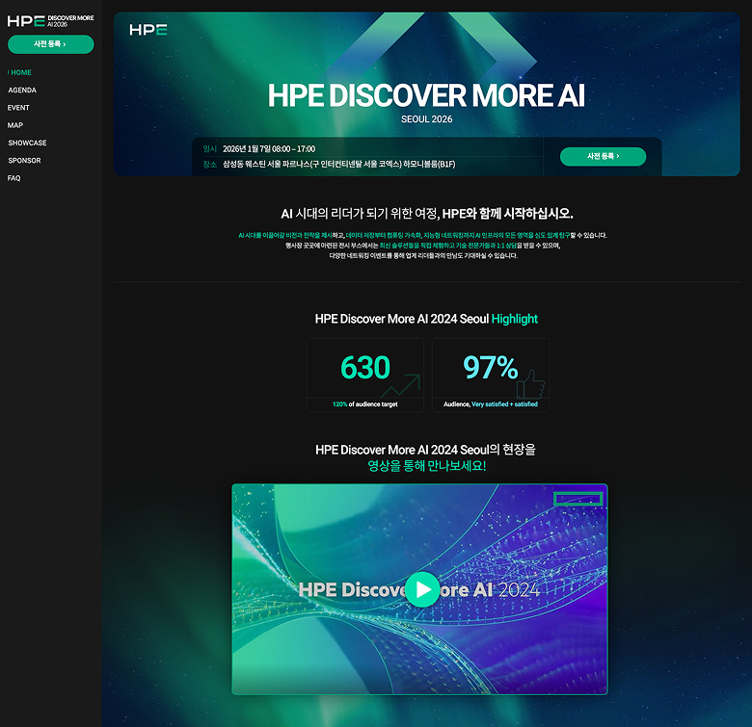Click the sidebar 사전 등록 button

50,44
